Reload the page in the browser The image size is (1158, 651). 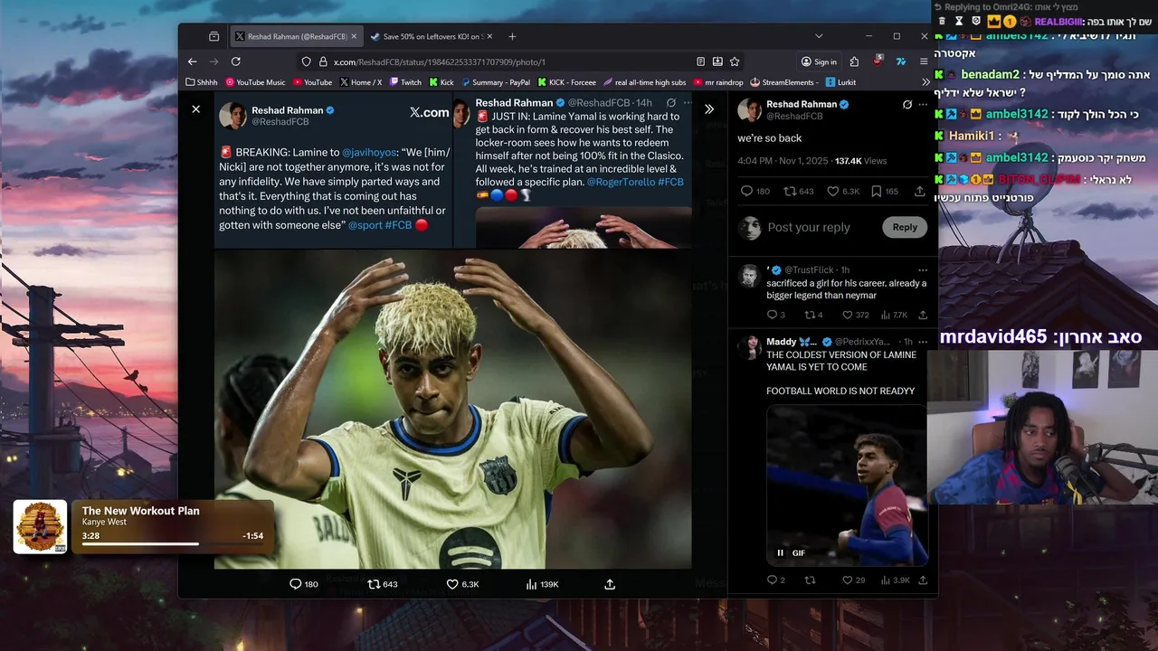pos(235,61)
